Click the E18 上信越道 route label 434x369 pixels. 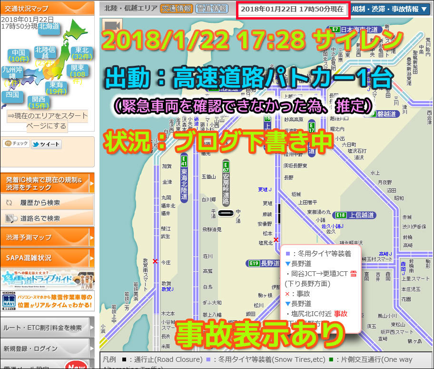click(x=354, y=215)
